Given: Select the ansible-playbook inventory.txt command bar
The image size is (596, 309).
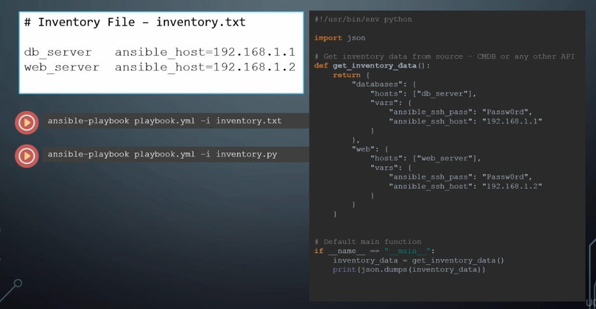Looking at the screenshot, I should [x=175, y=121].
